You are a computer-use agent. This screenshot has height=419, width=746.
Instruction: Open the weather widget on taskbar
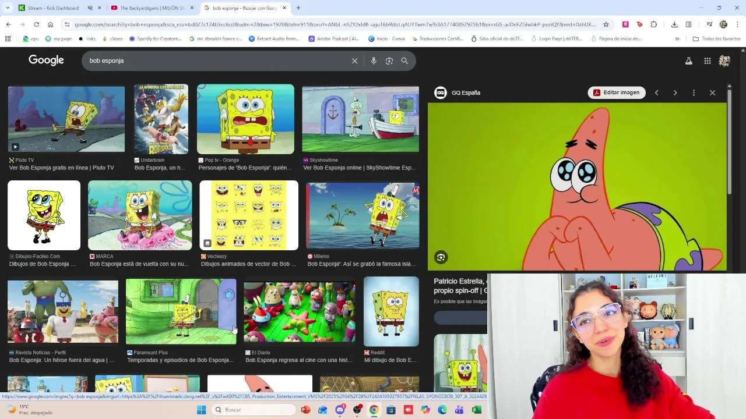29,410
